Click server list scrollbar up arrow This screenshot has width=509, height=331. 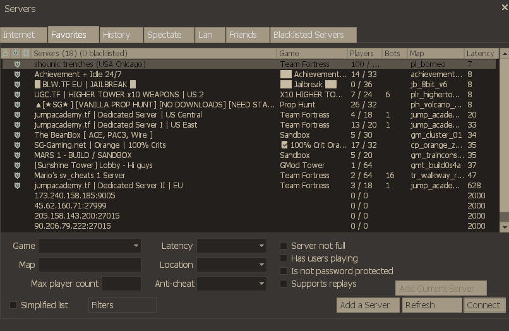(504, 54)
